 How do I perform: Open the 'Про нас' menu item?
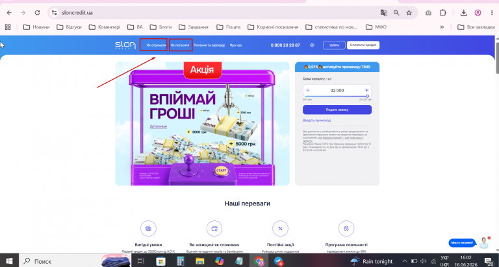coord(236,45)
